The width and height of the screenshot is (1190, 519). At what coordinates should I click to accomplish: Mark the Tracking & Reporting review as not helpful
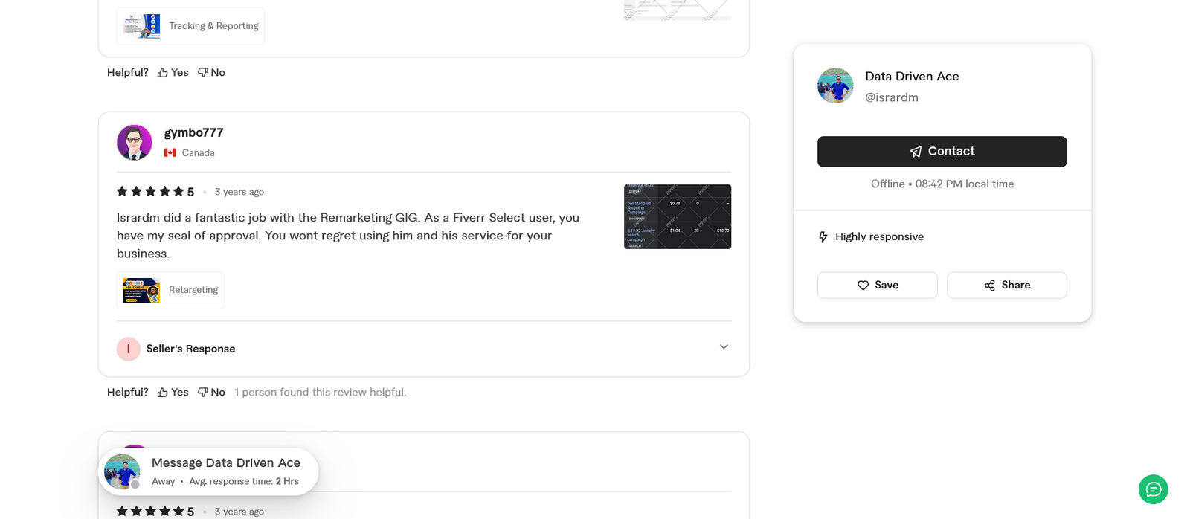click(x=211, y=72)
